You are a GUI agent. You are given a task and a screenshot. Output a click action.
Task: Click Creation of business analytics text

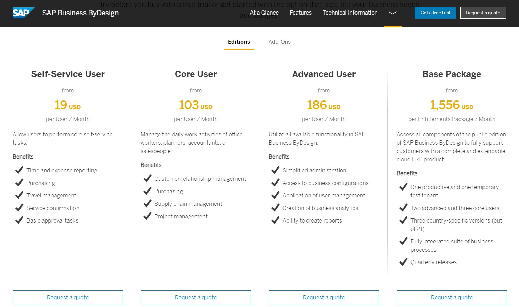pos(320,208)
